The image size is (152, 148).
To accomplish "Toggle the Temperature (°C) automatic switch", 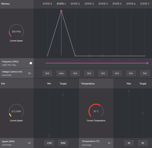I will click(x=109, y=143).
